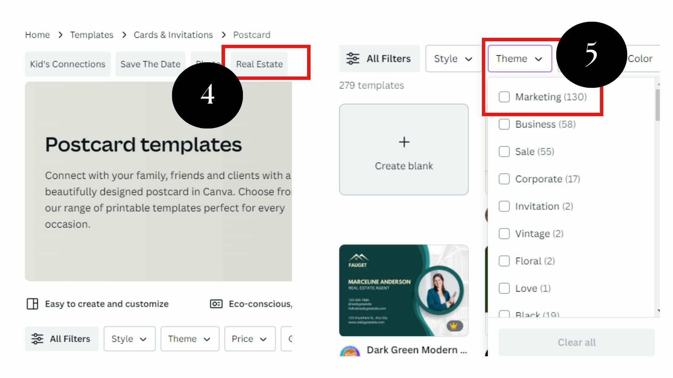Image resolution: width=673 pixels, height=378 pixels.
Task: Check the Vintage (2) theme checkbox
Action: tap(504, 233)
